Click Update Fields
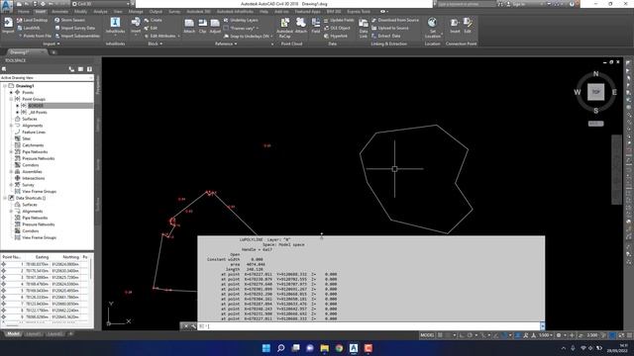634x356 pixels. (339, 20)
